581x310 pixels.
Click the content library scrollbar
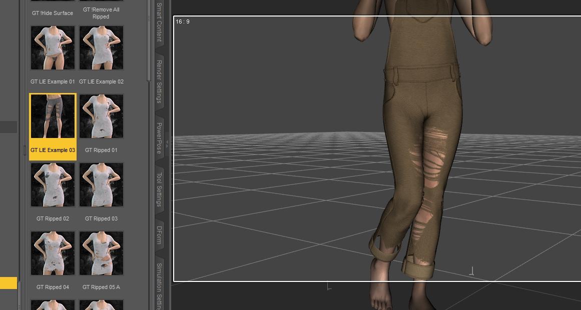[x=149, y=40]
